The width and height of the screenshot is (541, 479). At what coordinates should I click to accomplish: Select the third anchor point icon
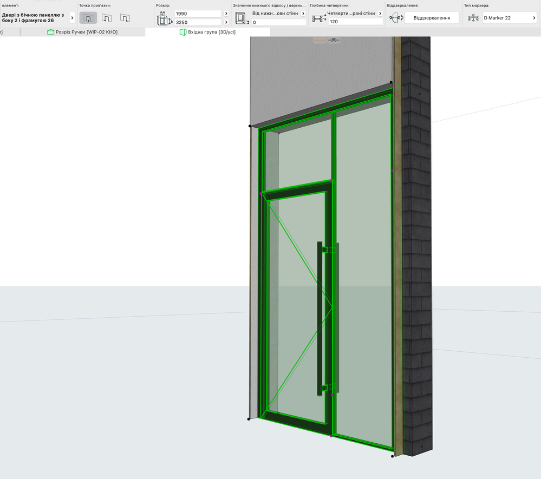point(125,18)
